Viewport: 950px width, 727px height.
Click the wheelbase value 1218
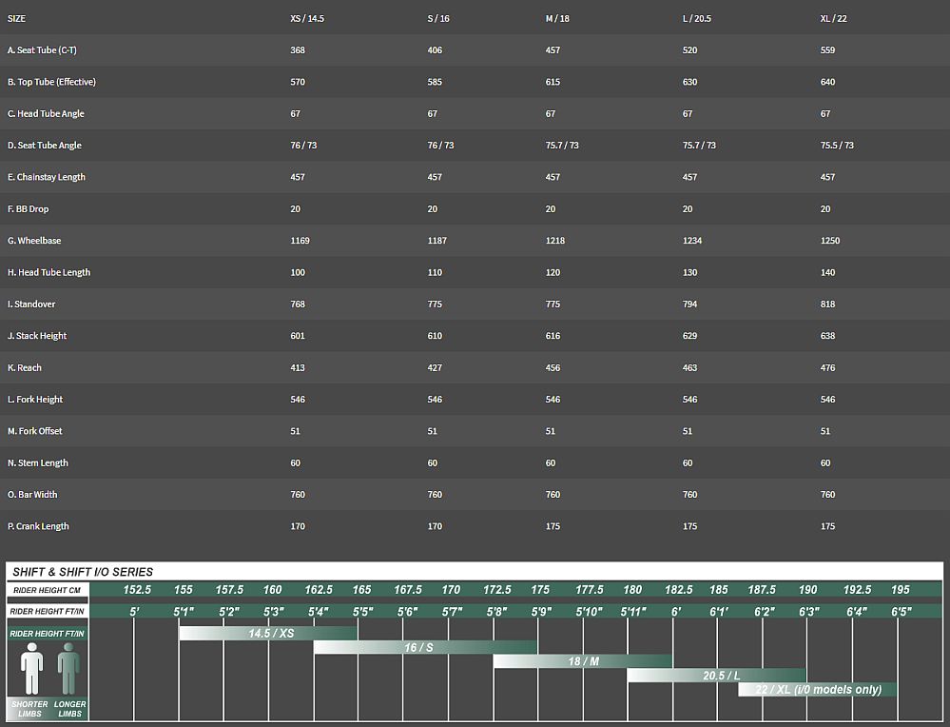click(x=555, y=241)
